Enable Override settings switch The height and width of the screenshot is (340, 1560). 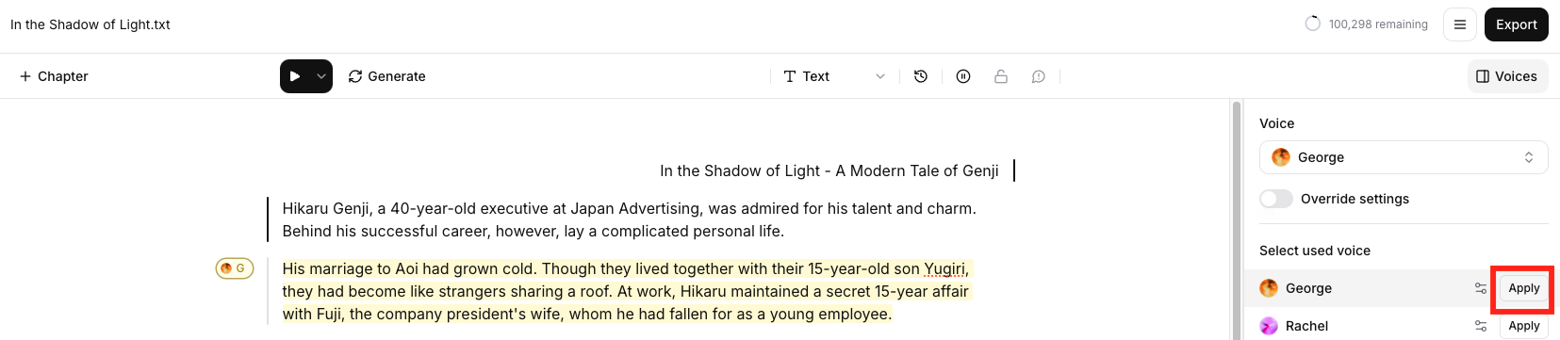click(x=1276, y=199)
